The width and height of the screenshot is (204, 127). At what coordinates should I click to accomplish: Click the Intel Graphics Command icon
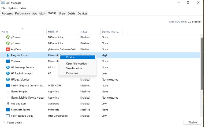(8, 85)
